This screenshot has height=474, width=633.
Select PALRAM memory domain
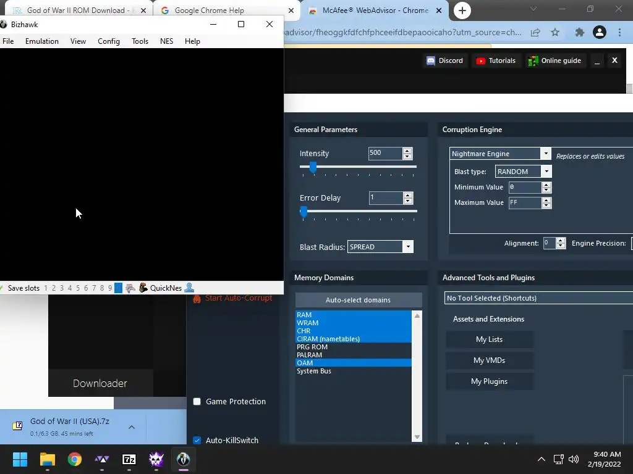click(x=354, y=355)
